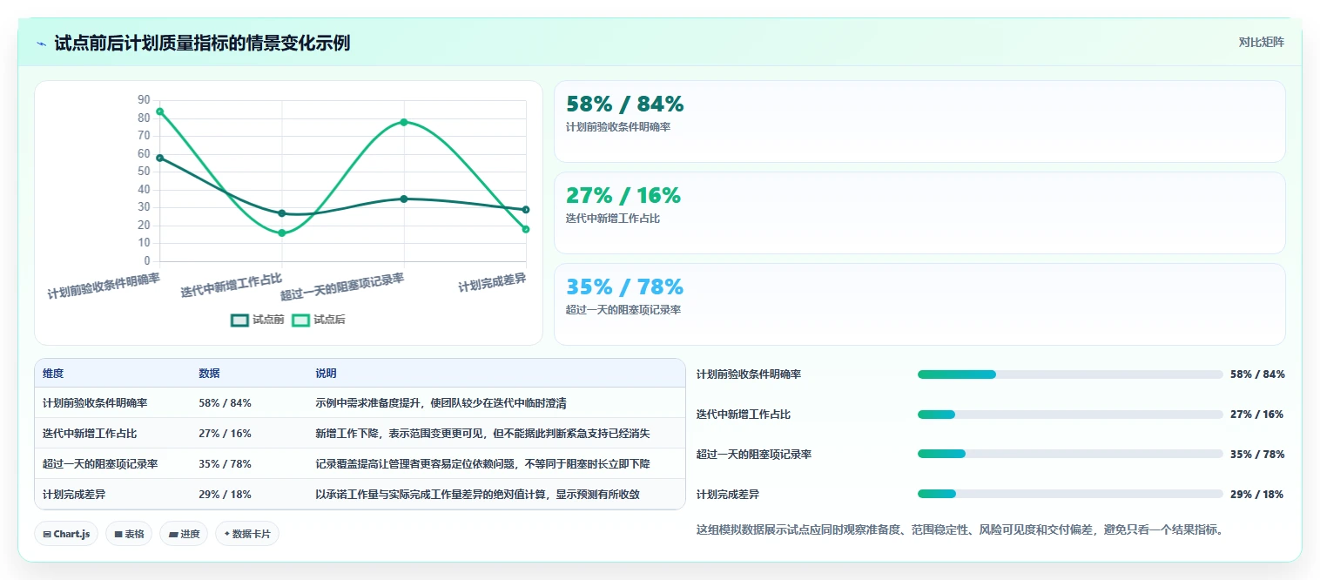Click the 29% / 18% table cell
The image size is (1320, 580).
click(225, 495)
